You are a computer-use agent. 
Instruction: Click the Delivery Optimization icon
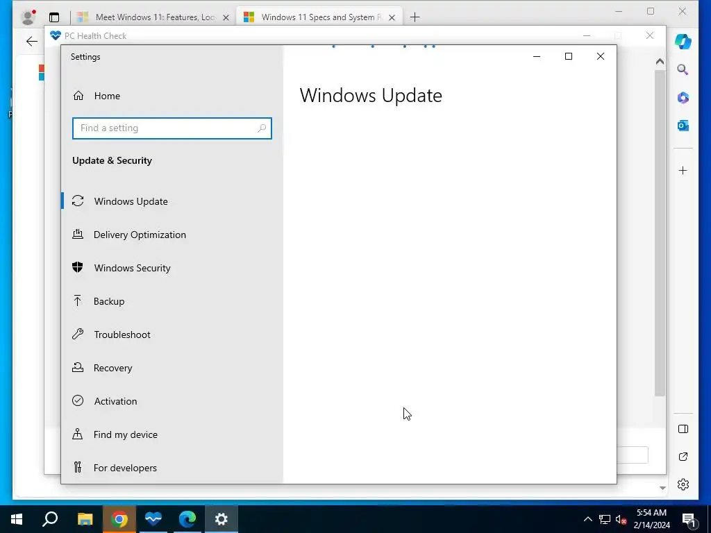coord(78,234)
